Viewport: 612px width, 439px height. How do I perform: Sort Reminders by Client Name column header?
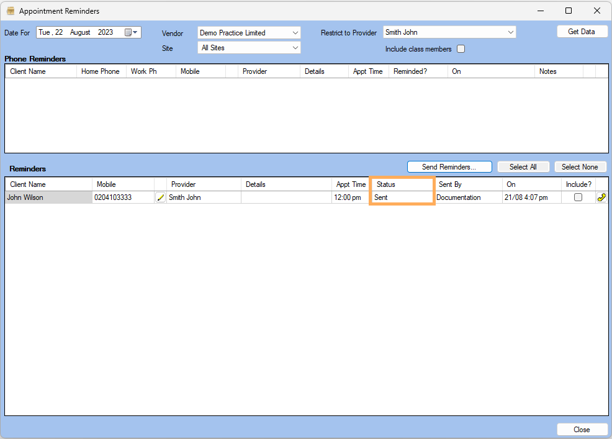48,184
